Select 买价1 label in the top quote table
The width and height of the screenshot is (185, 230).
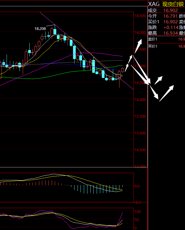tap(154, 22)
